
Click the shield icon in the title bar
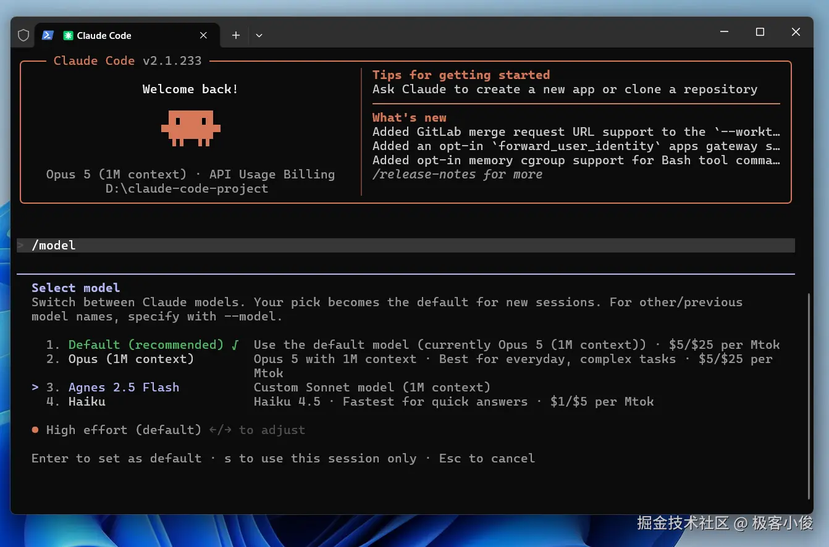point(23,35)
